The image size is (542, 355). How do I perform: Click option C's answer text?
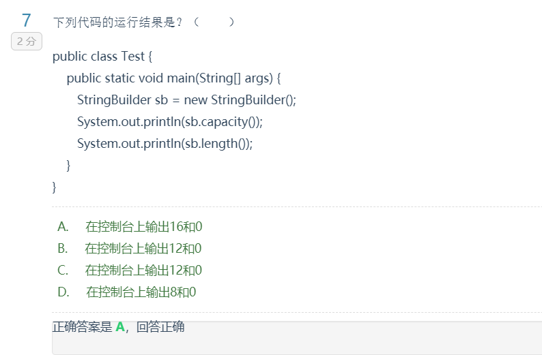coord(143,271)
